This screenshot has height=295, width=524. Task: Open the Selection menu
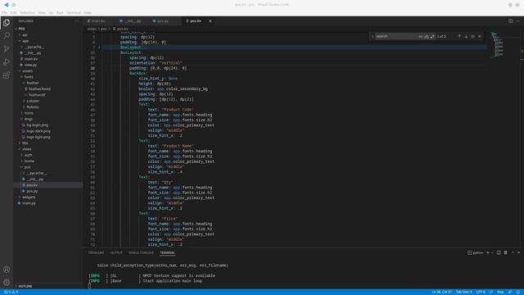[27, 13]
